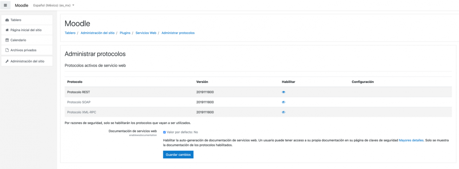Click the Valor por defecto: No text

[183, 132]
